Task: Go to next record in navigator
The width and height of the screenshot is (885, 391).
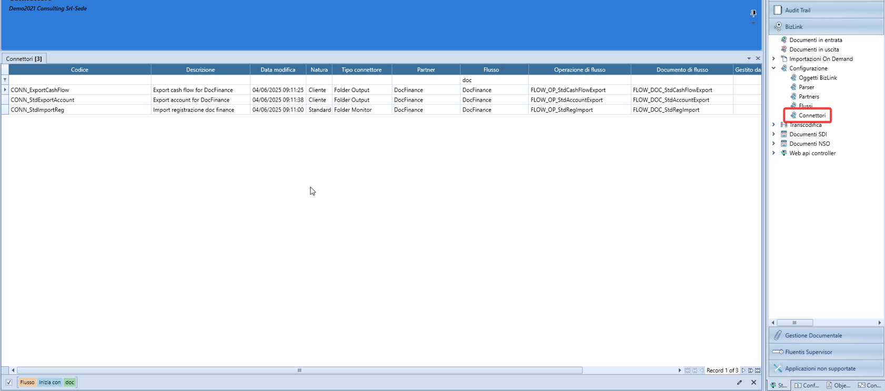Action: pos(743,370)
